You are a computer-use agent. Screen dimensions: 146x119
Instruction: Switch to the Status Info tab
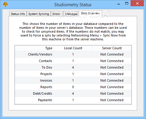click(x=18, y=14)
